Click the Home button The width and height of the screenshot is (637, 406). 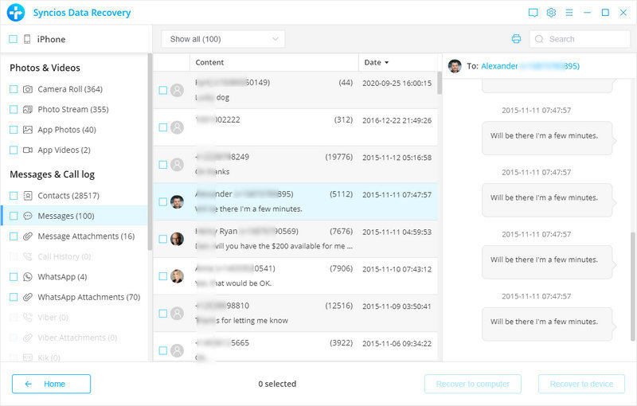51,384
